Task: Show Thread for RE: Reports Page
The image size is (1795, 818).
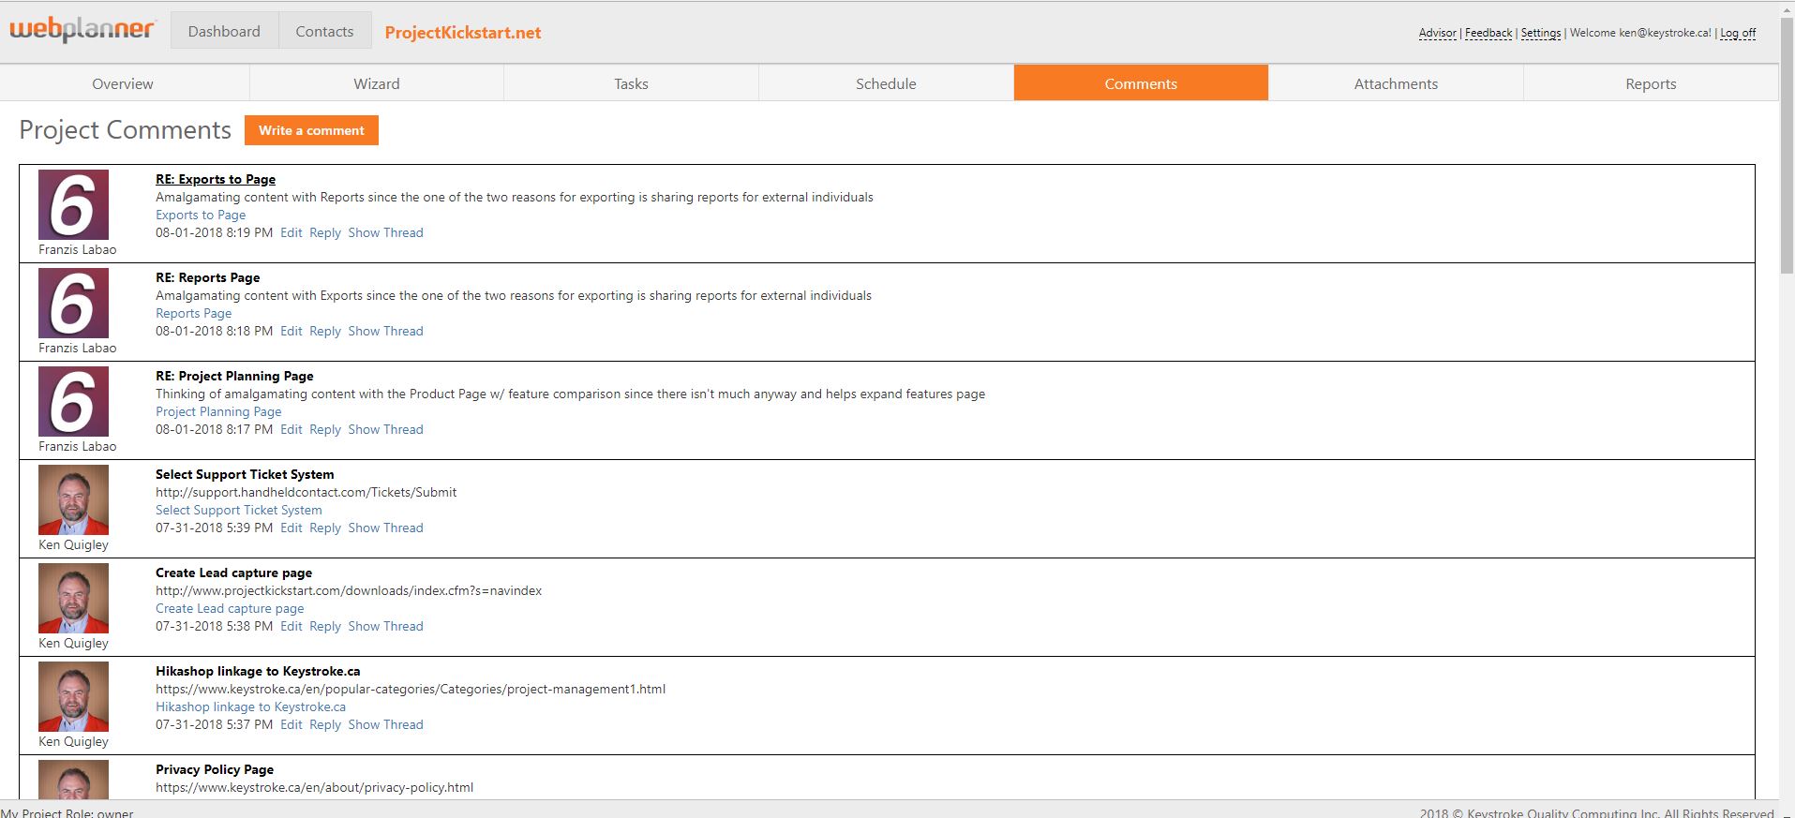Action: click(385, 331)
